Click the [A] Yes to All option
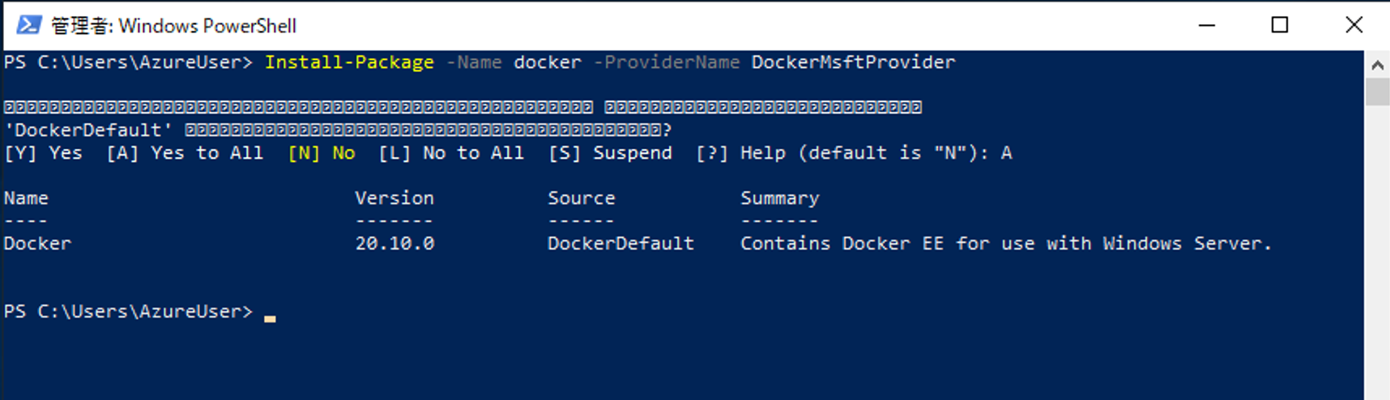Screen dimensions: 1390x400 point(185,153)
